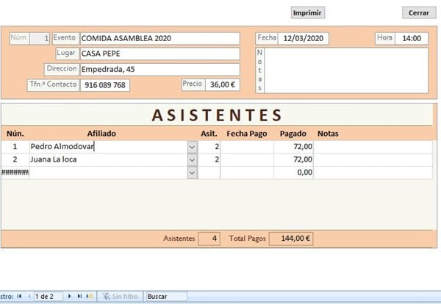Image resolution: width=441 pixels, height=304 pixels.
Task: Click the record number box 1 de 2
Action: click(48, 297)
